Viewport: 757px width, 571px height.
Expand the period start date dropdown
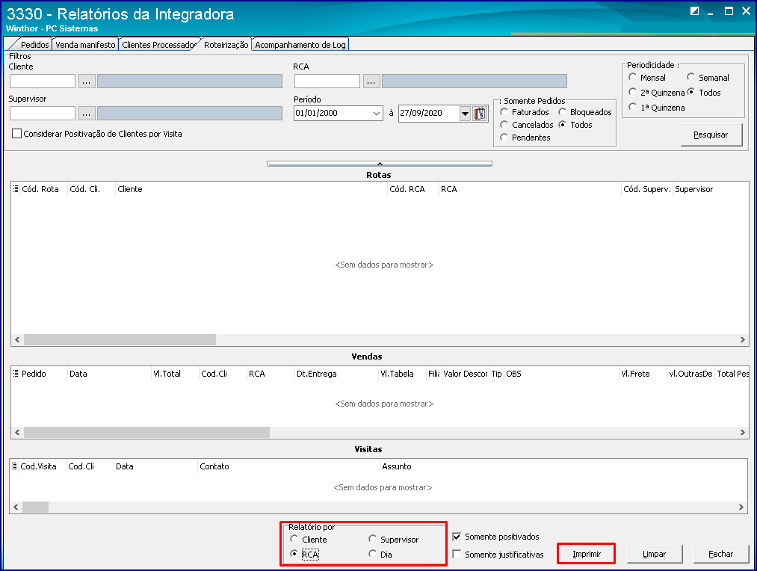(376, 114)
